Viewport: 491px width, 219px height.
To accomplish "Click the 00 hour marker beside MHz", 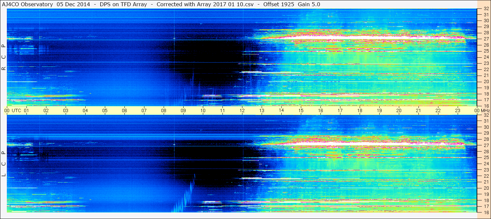I will pos(476,110).
